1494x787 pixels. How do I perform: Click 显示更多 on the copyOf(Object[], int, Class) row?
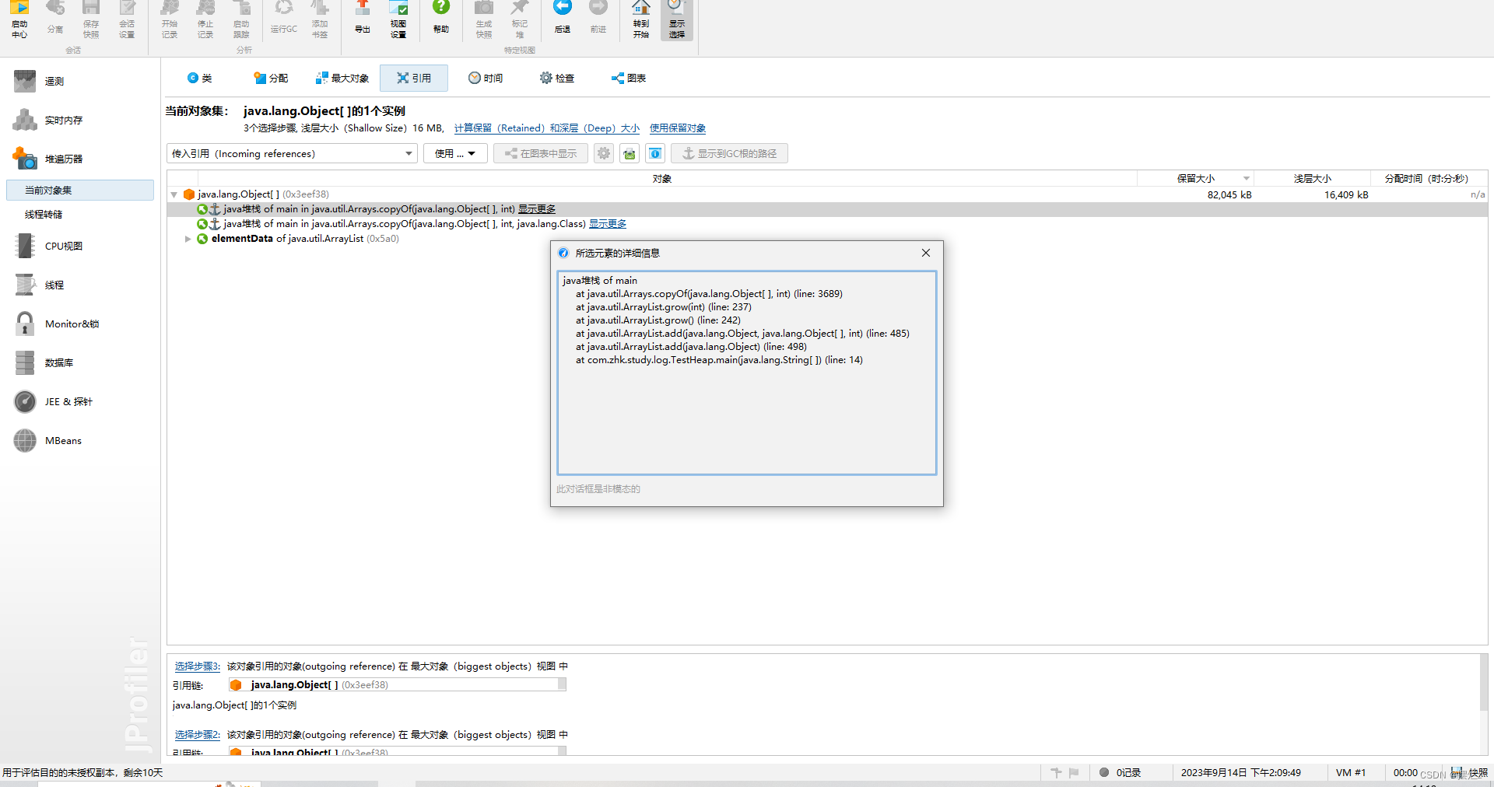[608, 224]
